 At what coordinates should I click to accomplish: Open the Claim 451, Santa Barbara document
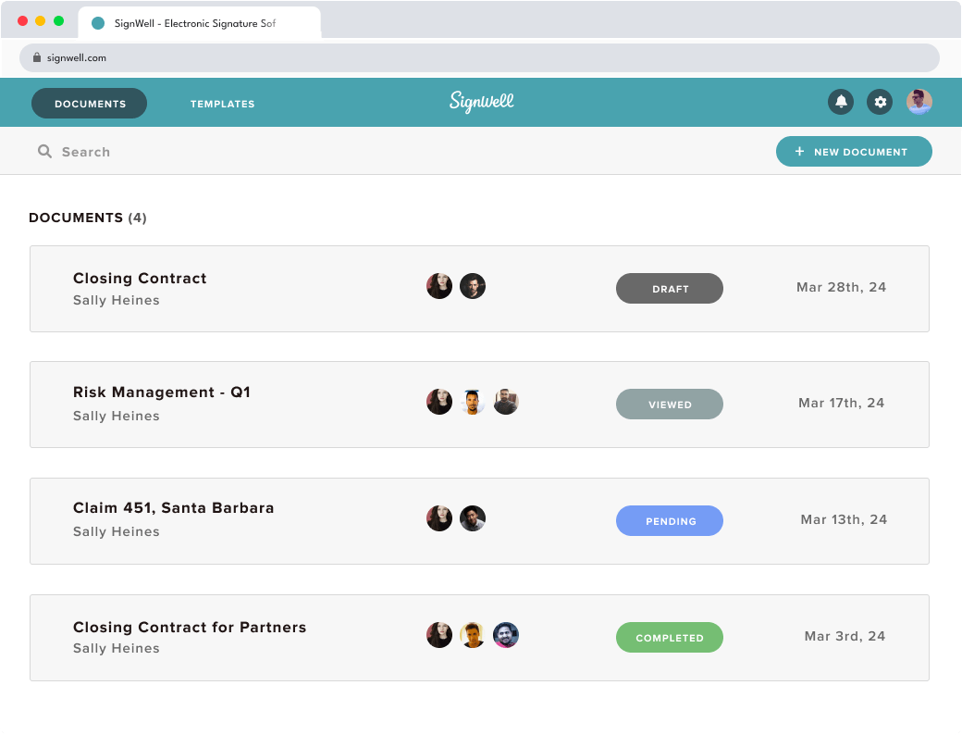pyautogui.click(x=173, y=507)
